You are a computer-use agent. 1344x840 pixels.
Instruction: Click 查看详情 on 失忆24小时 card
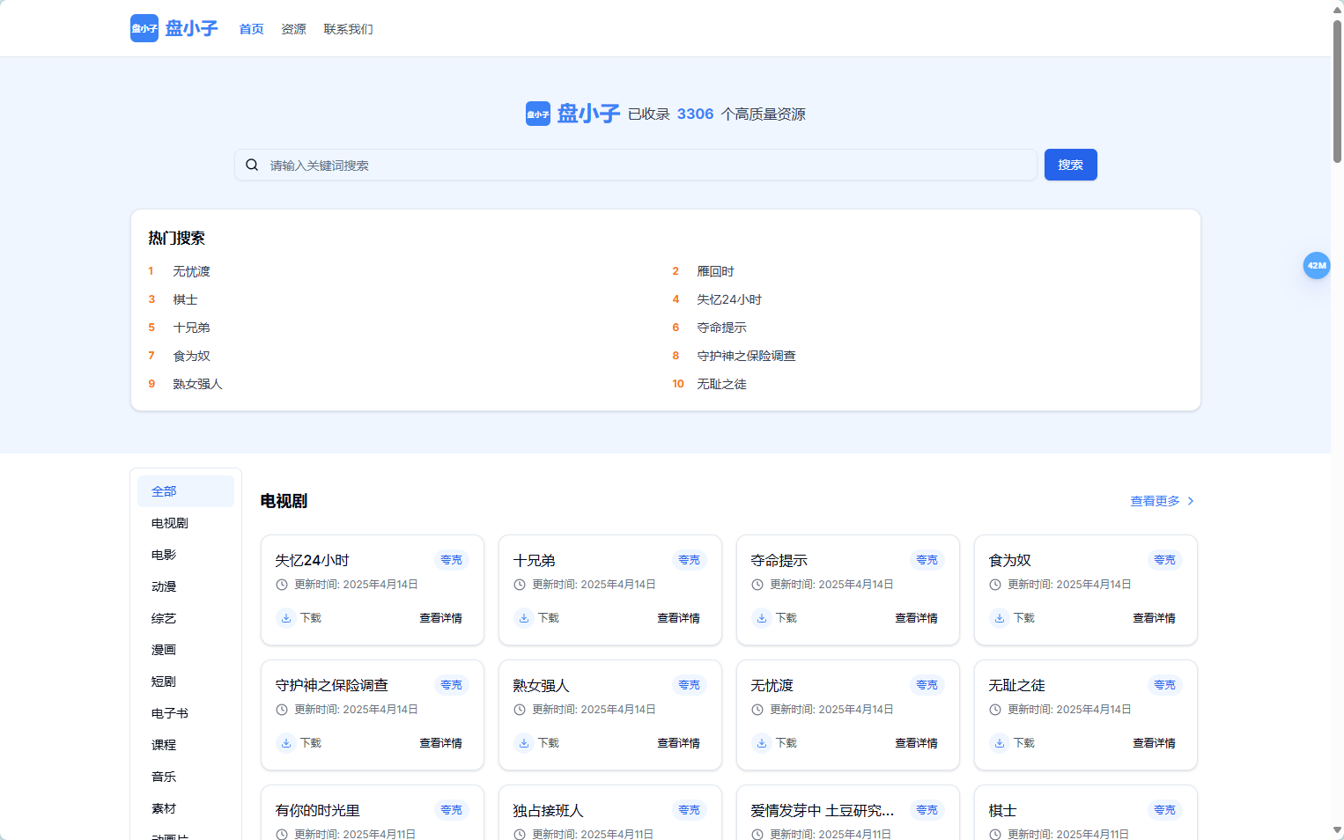441,618
